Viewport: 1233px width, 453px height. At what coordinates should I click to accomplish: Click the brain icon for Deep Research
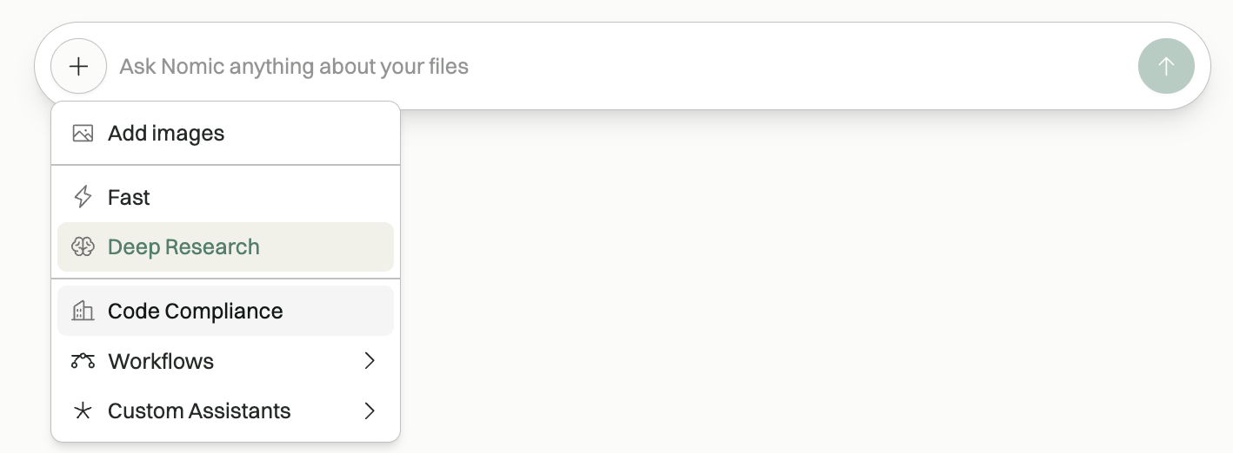(x=83, y=247)
